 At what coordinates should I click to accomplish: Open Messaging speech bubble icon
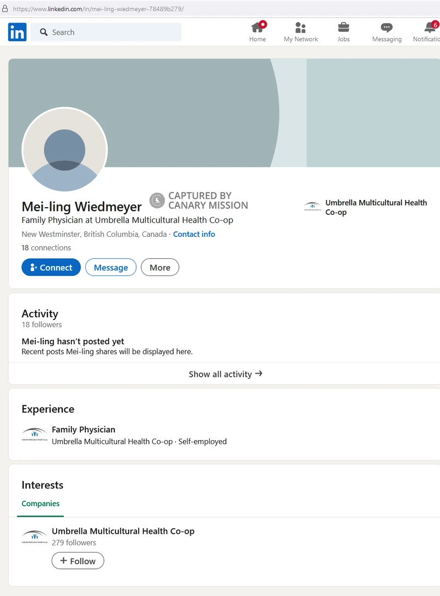pyautogui.click(x=387, y=28)
